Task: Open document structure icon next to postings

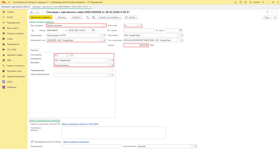Action: (x=94, y=17)
